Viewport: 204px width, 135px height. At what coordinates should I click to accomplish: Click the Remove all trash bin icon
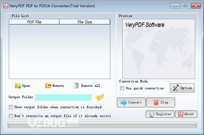click(76, 86)
